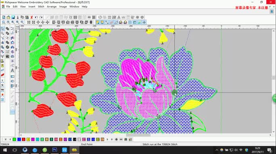276x154 pixels.
Task: Click the plus add color button
Action: (116, 139)
